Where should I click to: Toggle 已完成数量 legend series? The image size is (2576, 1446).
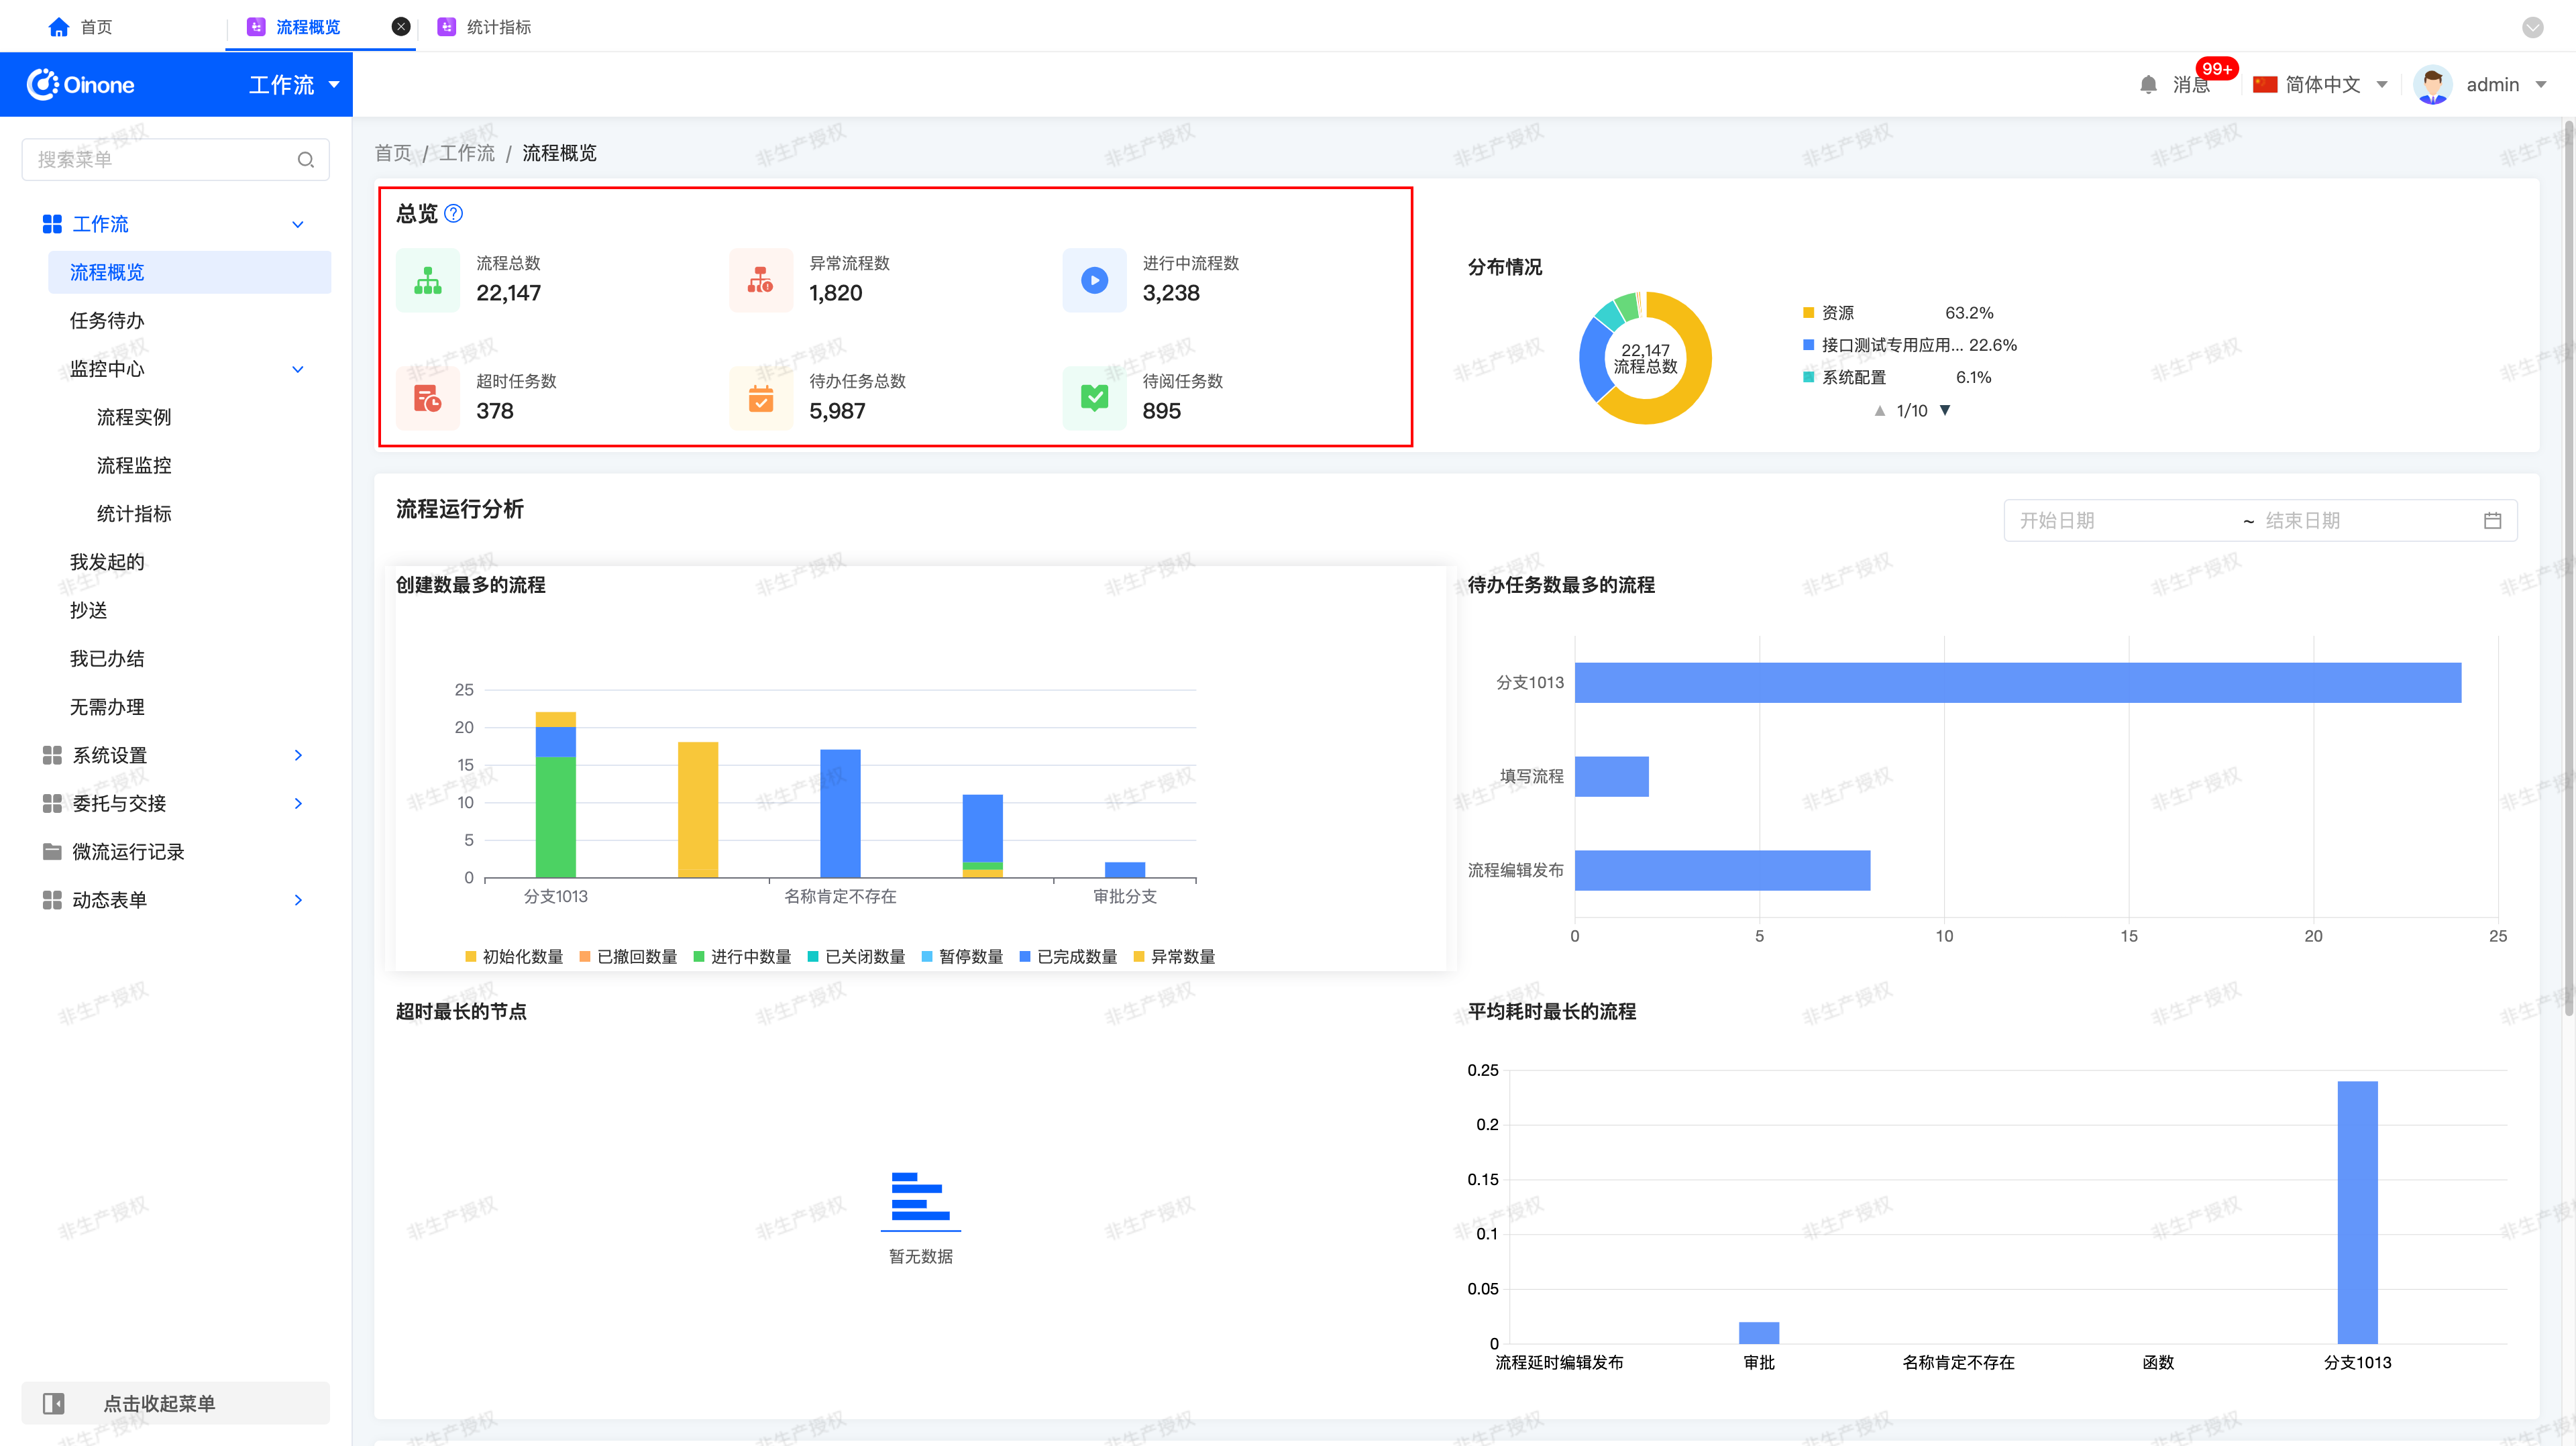[1068, 957]
